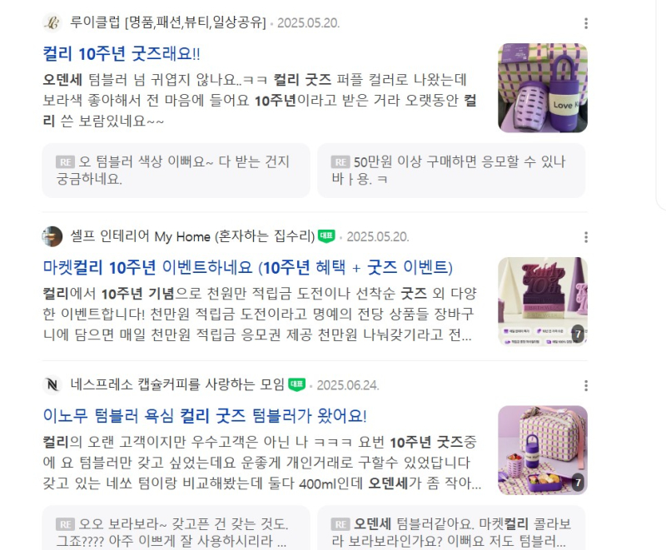Image resolution: width=666 pixels, height=550 pixels.
Task: Open the purple tumbler goods thumbnail
Action: pyautogui.click(x=543, y=88)
